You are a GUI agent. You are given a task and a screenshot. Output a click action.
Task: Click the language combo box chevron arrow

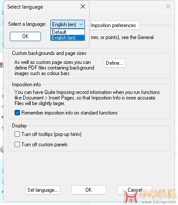click(81, 24)
